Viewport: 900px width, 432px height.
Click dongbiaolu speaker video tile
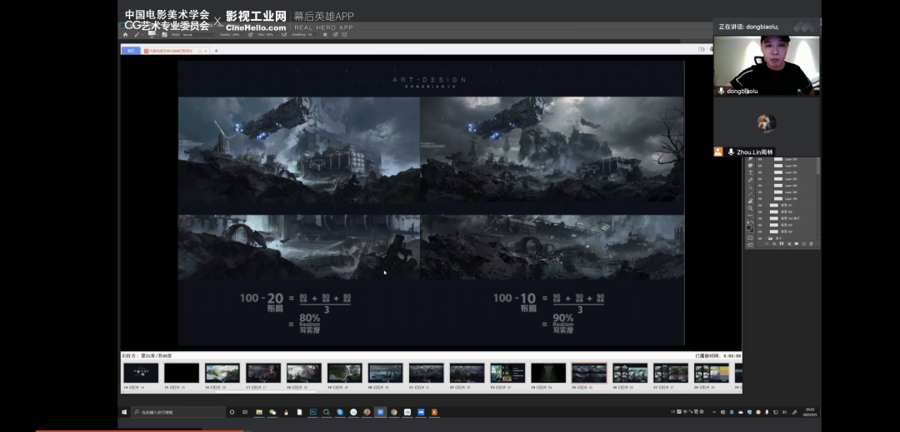point(767,65)
